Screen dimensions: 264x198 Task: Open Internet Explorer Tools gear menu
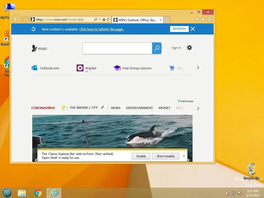point(209,19)
